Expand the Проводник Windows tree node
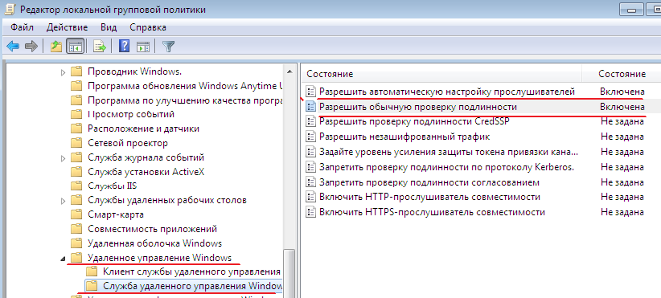The image size is (661, 298). (64, 72)
